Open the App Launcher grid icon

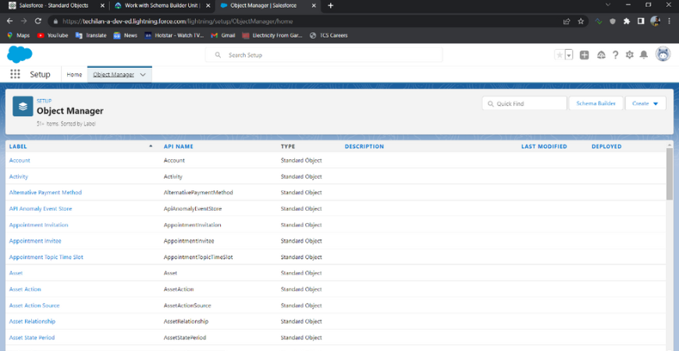click(x=16, y=74)
